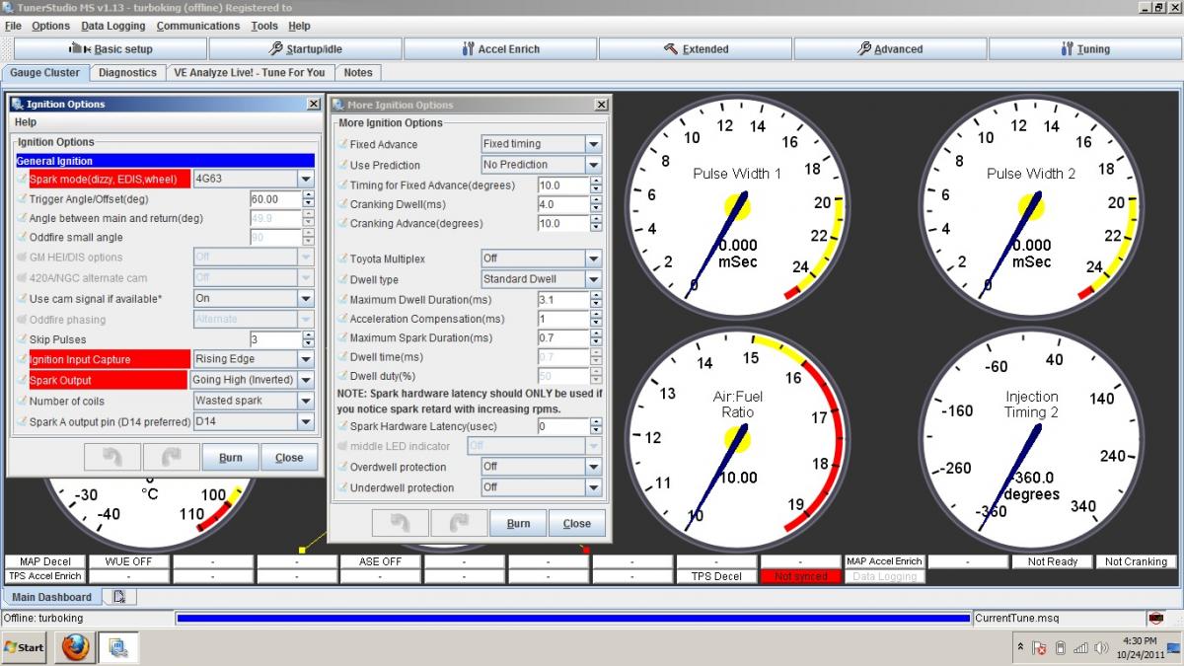The image size is (1184, 666).
Task: Expand the Number of coils dropdown
Action: click(306, 401)
